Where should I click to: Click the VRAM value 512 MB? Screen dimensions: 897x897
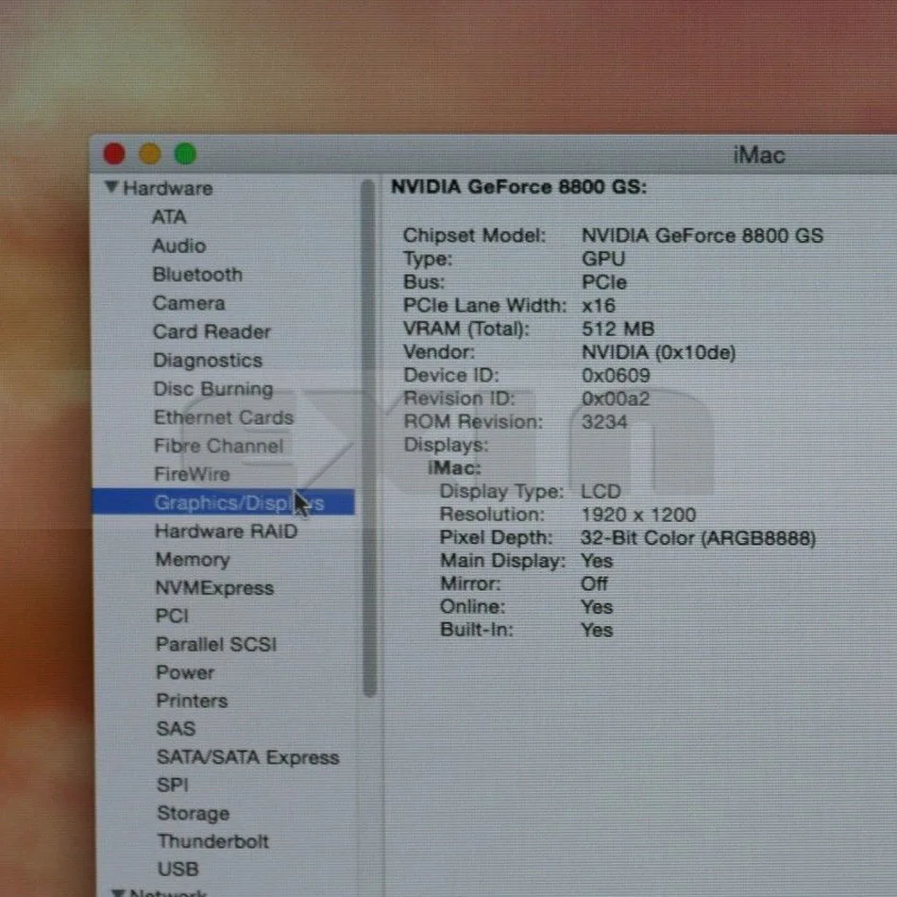coord(618,329)
